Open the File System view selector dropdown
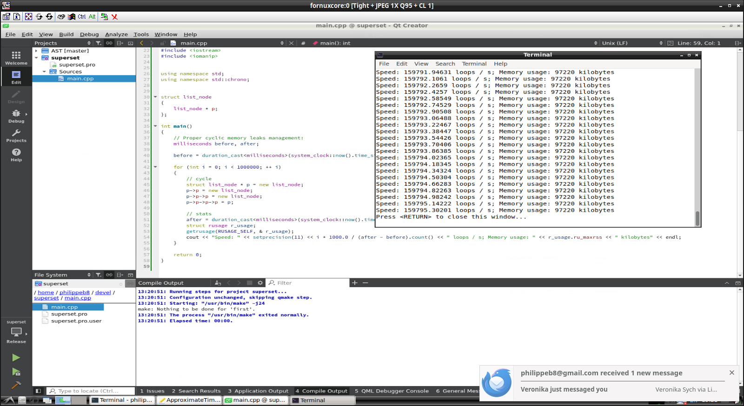The height and width of the screenshot is (406, 744). 62,275
